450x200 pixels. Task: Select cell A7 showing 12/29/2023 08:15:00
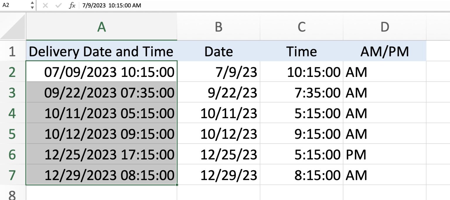click(101, 175)
